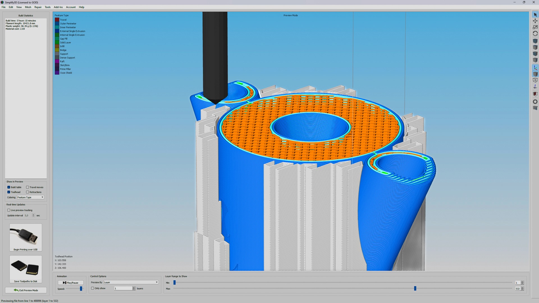The image size is (539, 303).
Task: Open the Coloring Feature Type dropdown
Action: click(31, 198)
